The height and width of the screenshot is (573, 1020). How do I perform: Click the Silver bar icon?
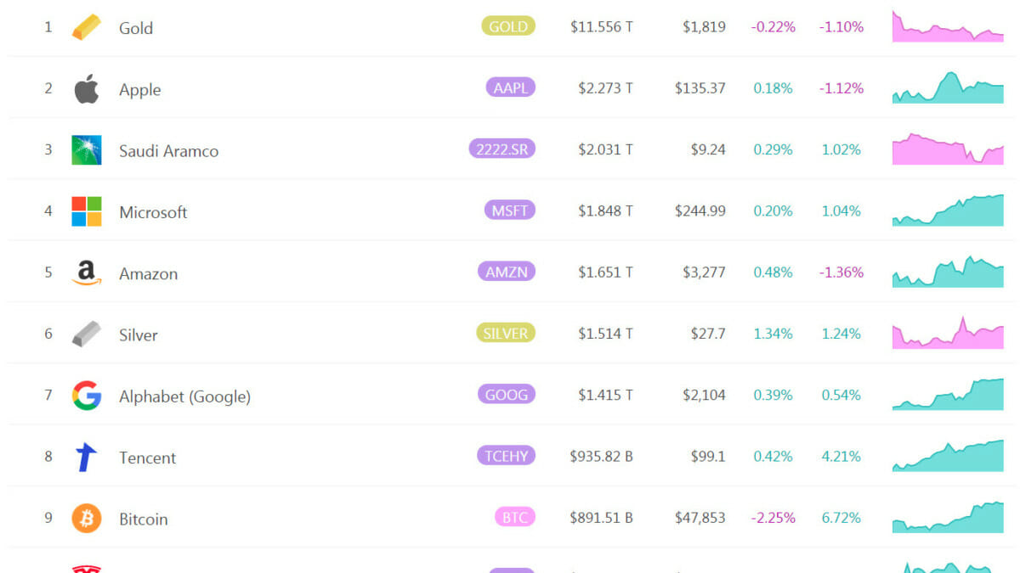coord(86,334)
